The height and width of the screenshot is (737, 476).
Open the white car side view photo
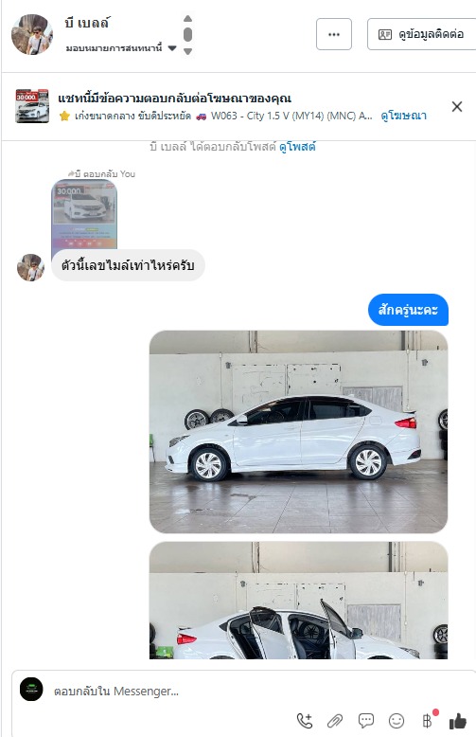point(298,431)
